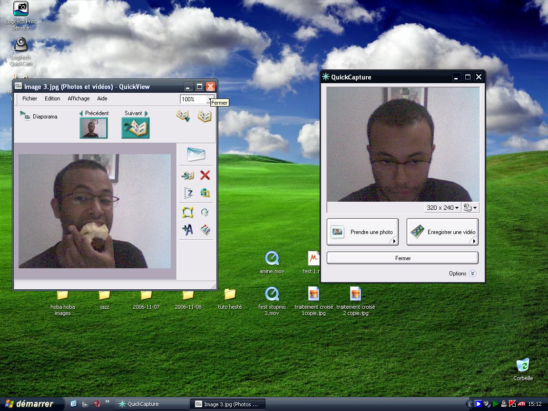Click the album icon with the teal down arrow
The width and height of the screenshot is (548, 411).
coord(183,116)
